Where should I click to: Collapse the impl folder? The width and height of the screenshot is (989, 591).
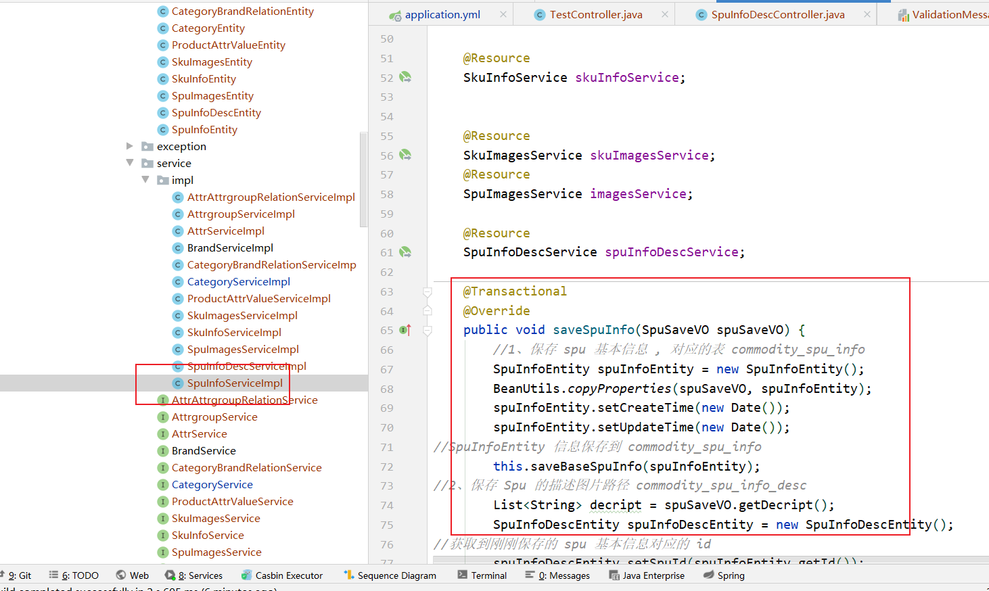[x=145, y=180]
